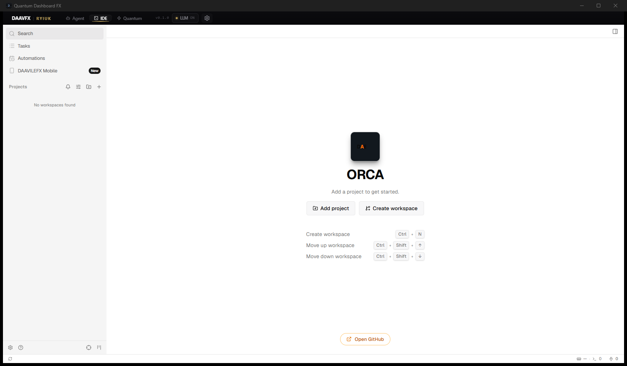627x366 pixels.
Task: Minimize the Quantum Dashboard FX window
Action: click(x=582, y=6)
